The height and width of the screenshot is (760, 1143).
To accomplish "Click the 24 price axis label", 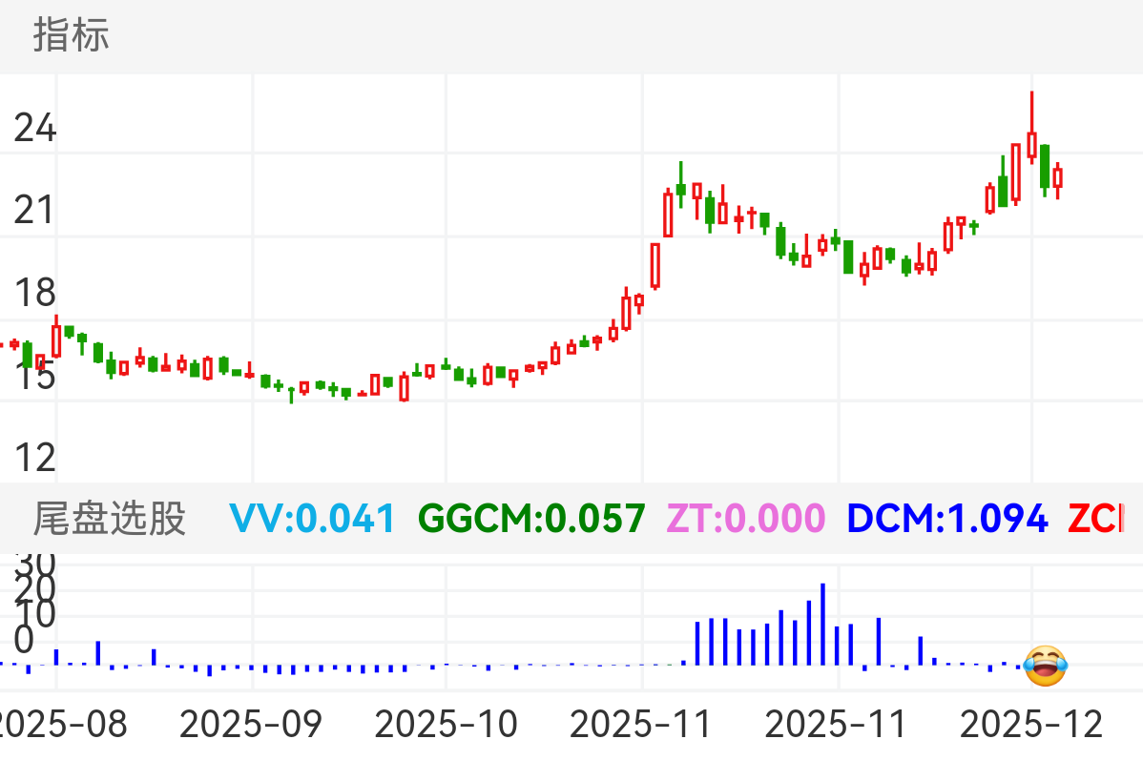I will click(x=35, y=128).
